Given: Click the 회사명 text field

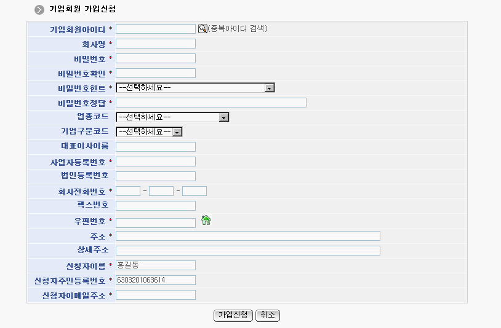Looking at the screenshot, I should click(x=156, y=44).
